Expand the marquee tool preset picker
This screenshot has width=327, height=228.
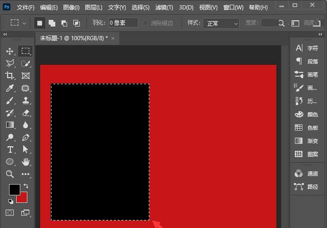pos(18,23)
